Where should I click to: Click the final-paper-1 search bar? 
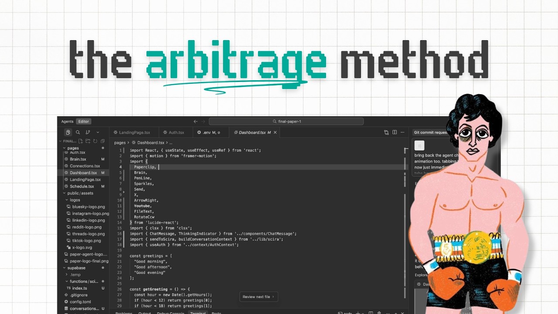(286, 122)
